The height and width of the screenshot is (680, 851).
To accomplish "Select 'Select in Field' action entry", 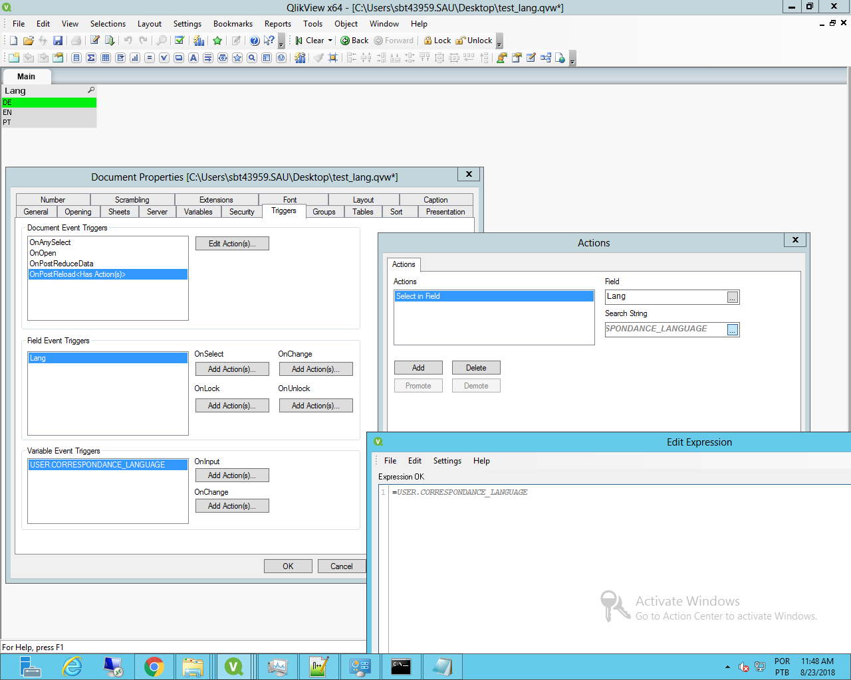I will pos(494,296).
